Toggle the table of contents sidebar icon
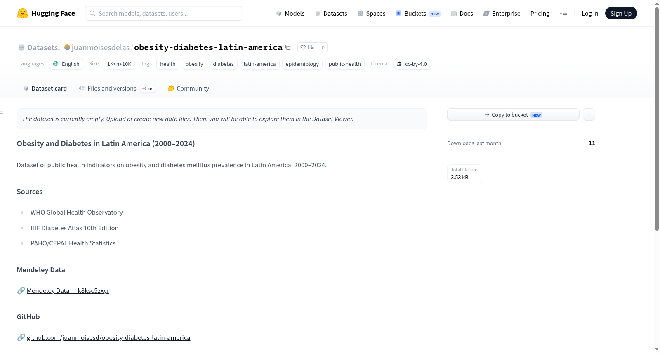The width and height of the screenshot is (660, 353). point(2,113)
